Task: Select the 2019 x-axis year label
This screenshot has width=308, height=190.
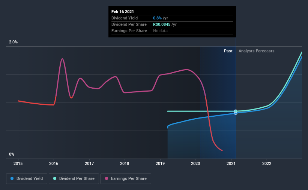Action: click(160, 163)
